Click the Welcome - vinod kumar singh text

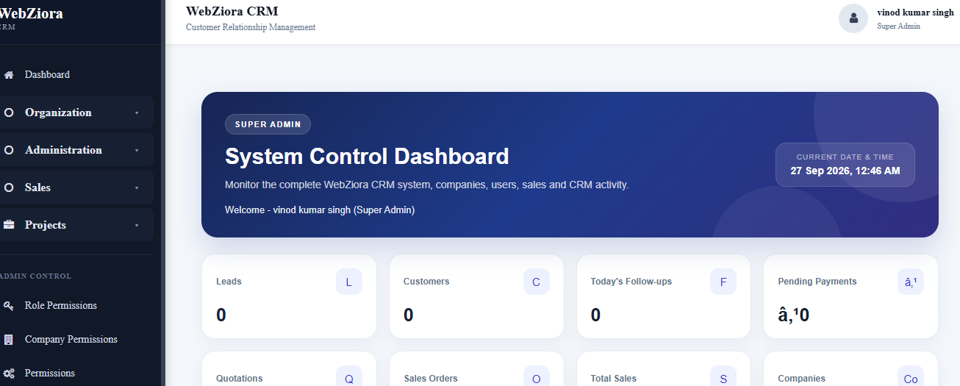(320, 210)
